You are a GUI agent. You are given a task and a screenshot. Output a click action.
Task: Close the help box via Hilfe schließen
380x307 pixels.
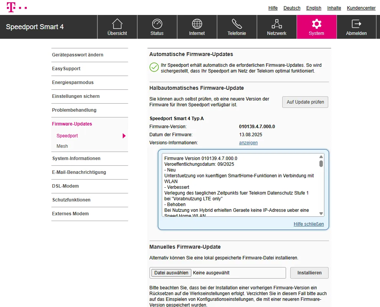[x=309, y=224]
